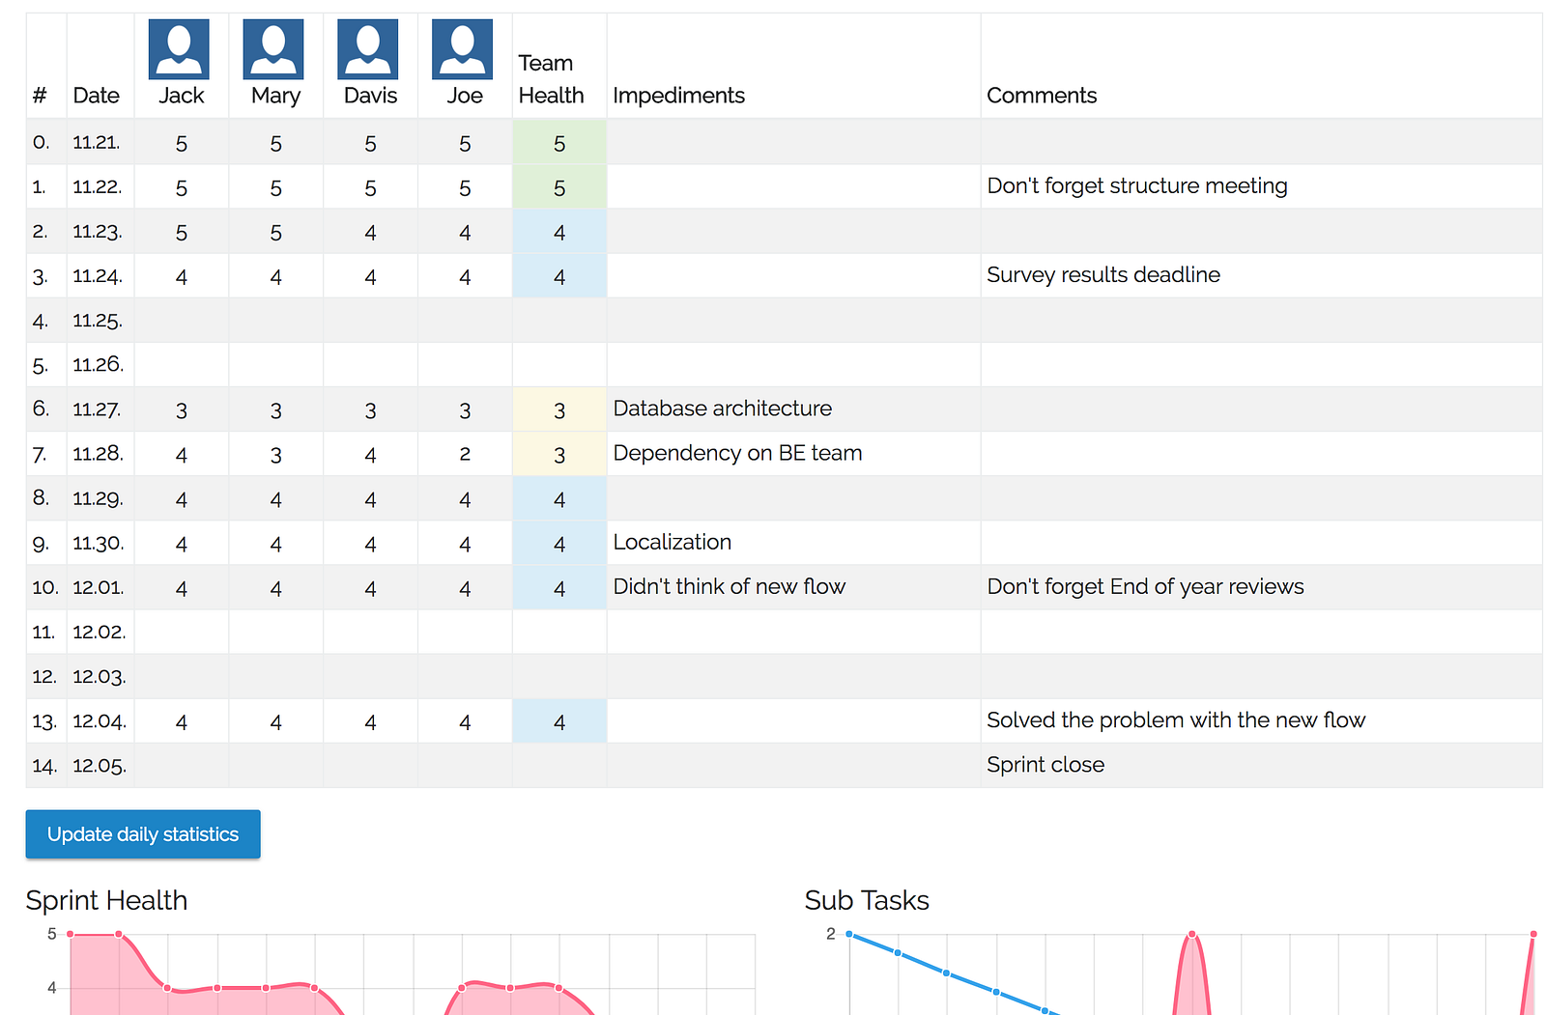The height and width of the screenshot is (1015, 1546).
Task: Click Mary's score on row 11.28.
Action: [276, 454]
